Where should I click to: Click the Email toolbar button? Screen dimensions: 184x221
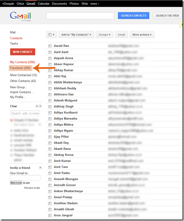pos(121,35)
